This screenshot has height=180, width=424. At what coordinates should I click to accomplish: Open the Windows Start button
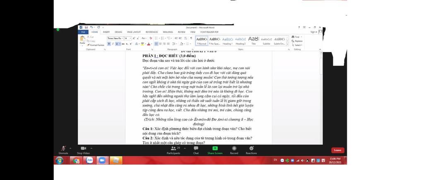pos(60,160)
